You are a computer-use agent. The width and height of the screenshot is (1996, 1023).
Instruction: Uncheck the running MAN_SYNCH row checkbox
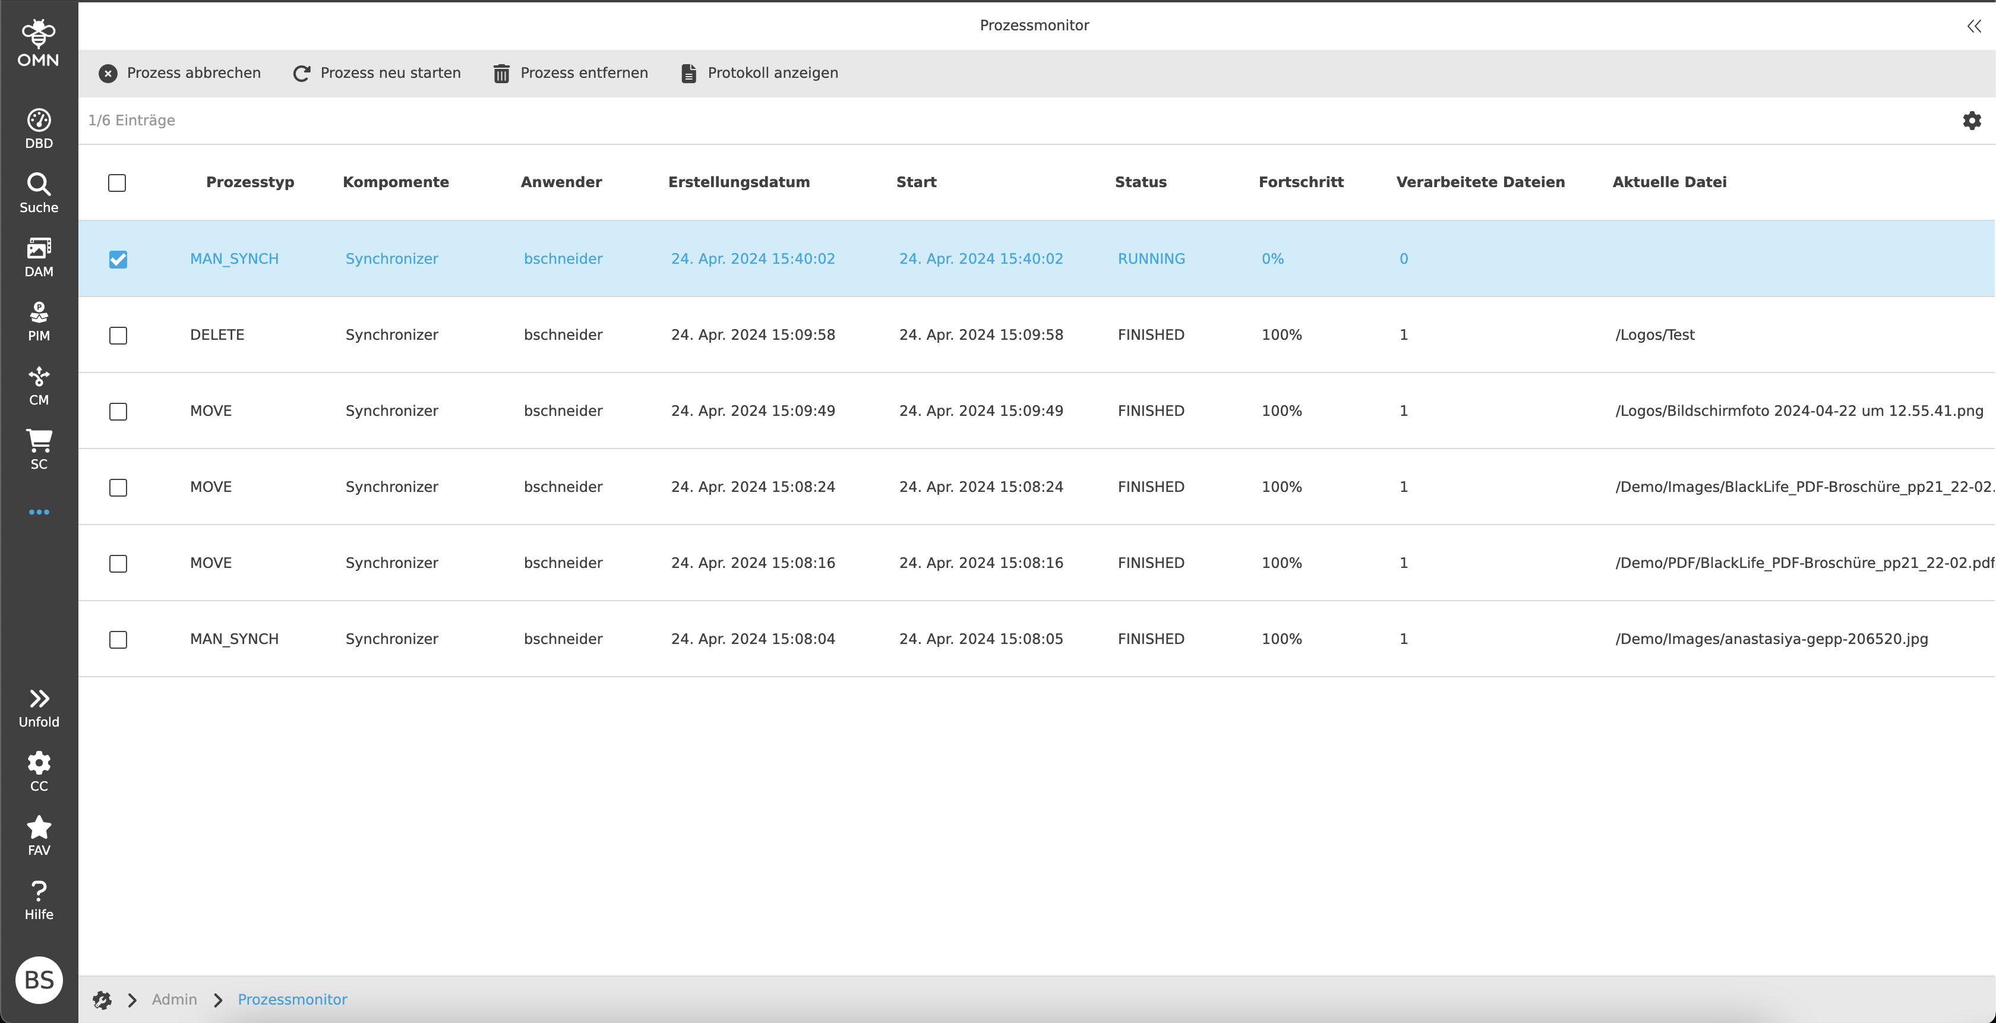point(118,259)
